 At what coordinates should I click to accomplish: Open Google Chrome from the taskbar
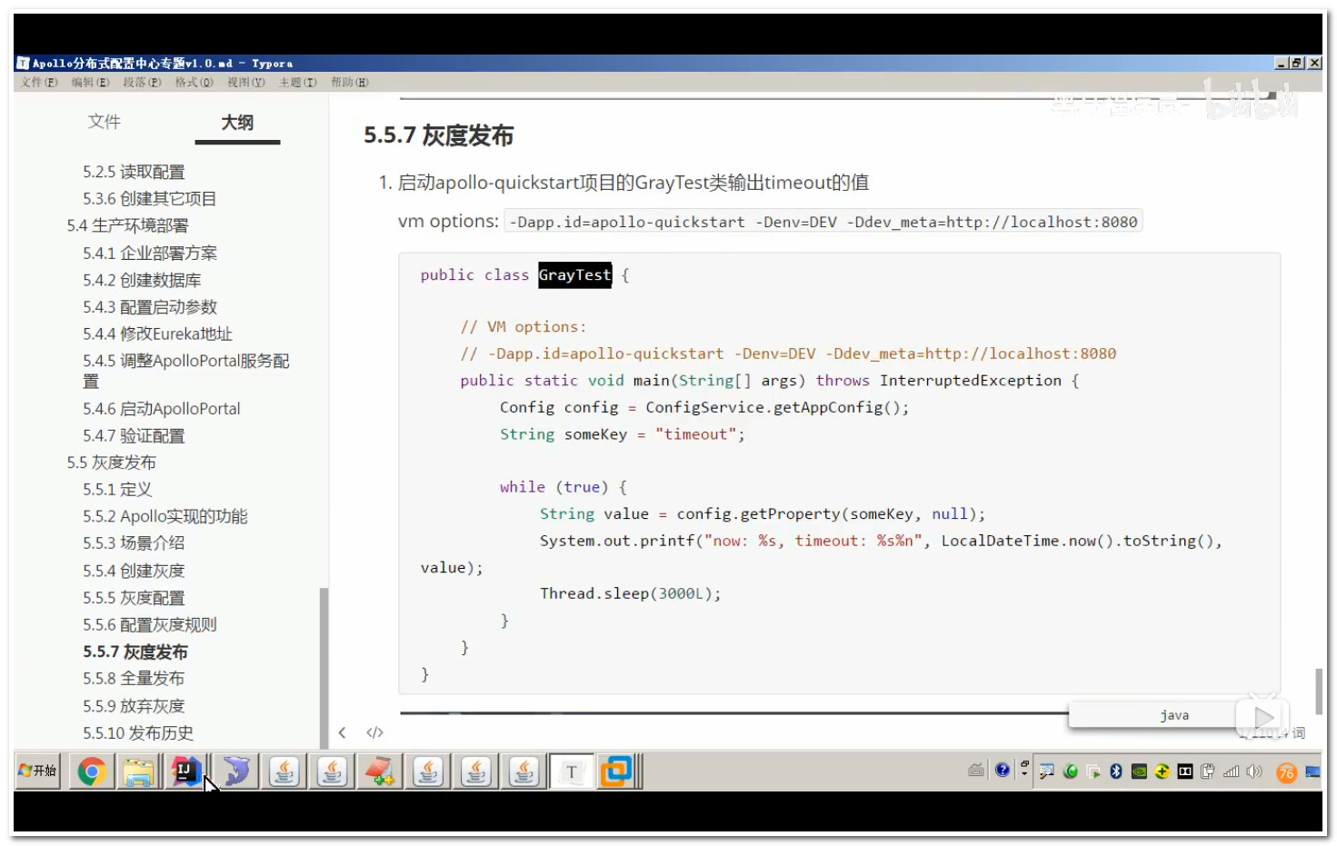click(92, 771)
